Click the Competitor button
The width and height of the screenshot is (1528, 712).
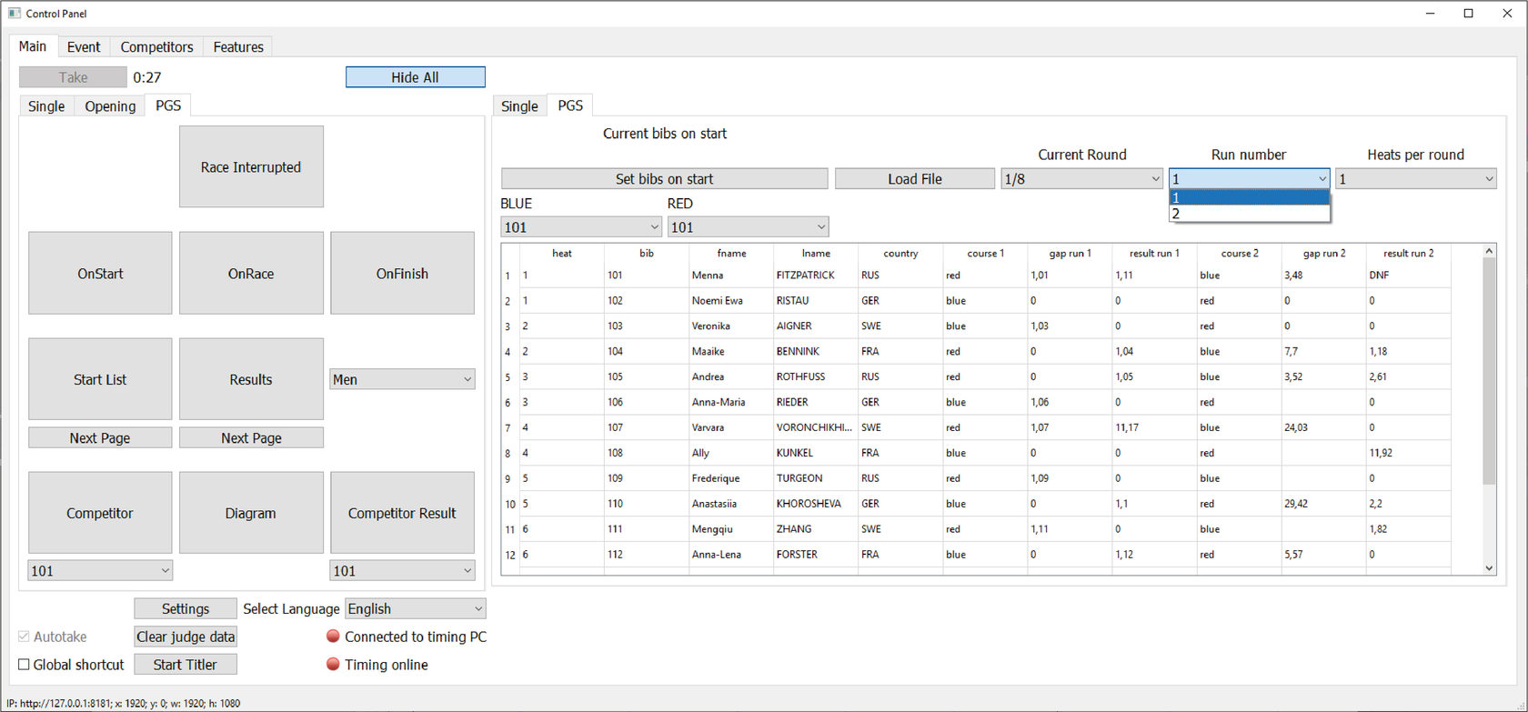(x=100, y=513)
